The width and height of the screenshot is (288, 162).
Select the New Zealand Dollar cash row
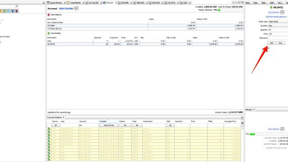pos(145,22)
